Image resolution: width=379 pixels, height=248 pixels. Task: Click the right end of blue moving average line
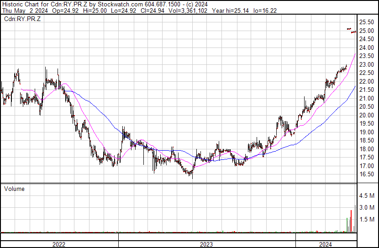pyautogui.click(x=355, y=87)
